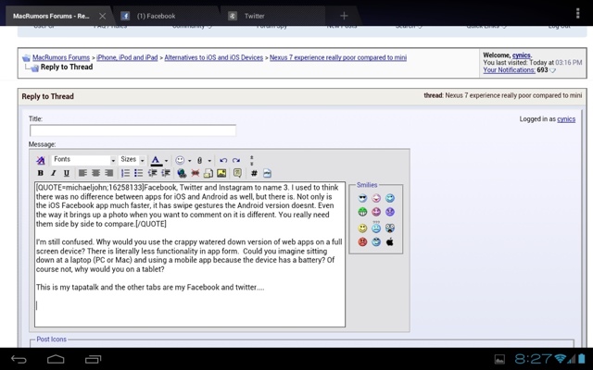Image resolution: width=593 pixels, height=370 pixels.
Task: Click the Title input field
Action: [x=132, y=130]
